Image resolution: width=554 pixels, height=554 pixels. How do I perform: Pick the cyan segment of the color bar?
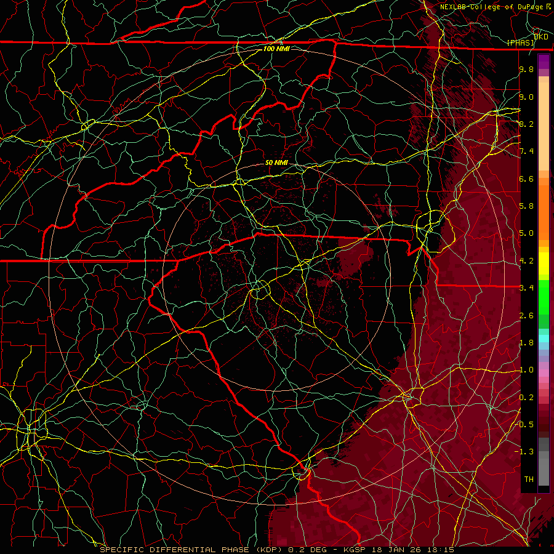[x=544, y=339]
